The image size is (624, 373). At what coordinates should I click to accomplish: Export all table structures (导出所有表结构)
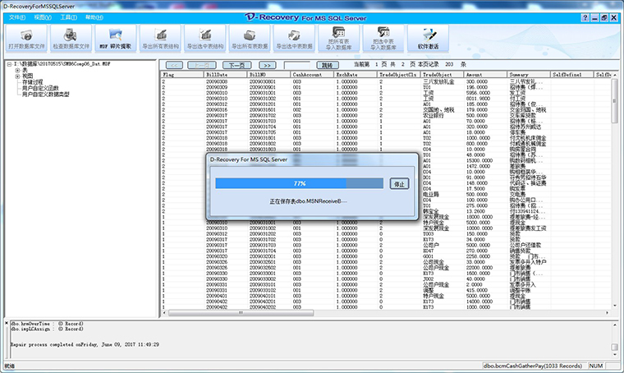pos(160,39)
